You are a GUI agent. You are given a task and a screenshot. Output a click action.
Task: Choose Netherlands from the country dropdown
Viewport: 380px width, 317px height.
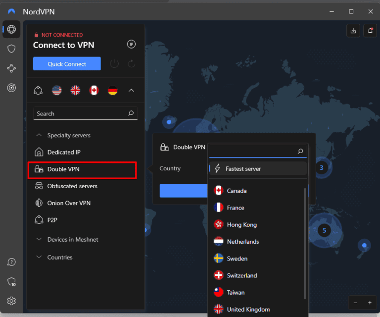tap(242, 242)
